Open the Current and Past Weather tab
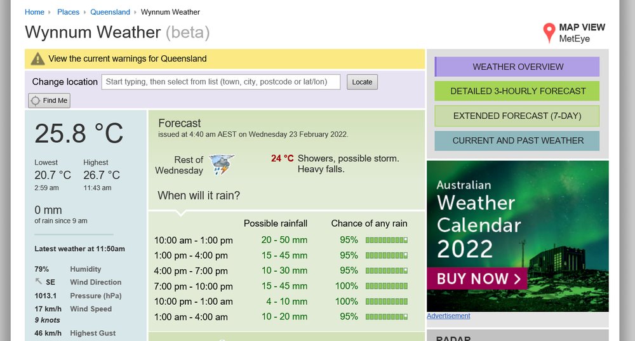 click(517, 140)
